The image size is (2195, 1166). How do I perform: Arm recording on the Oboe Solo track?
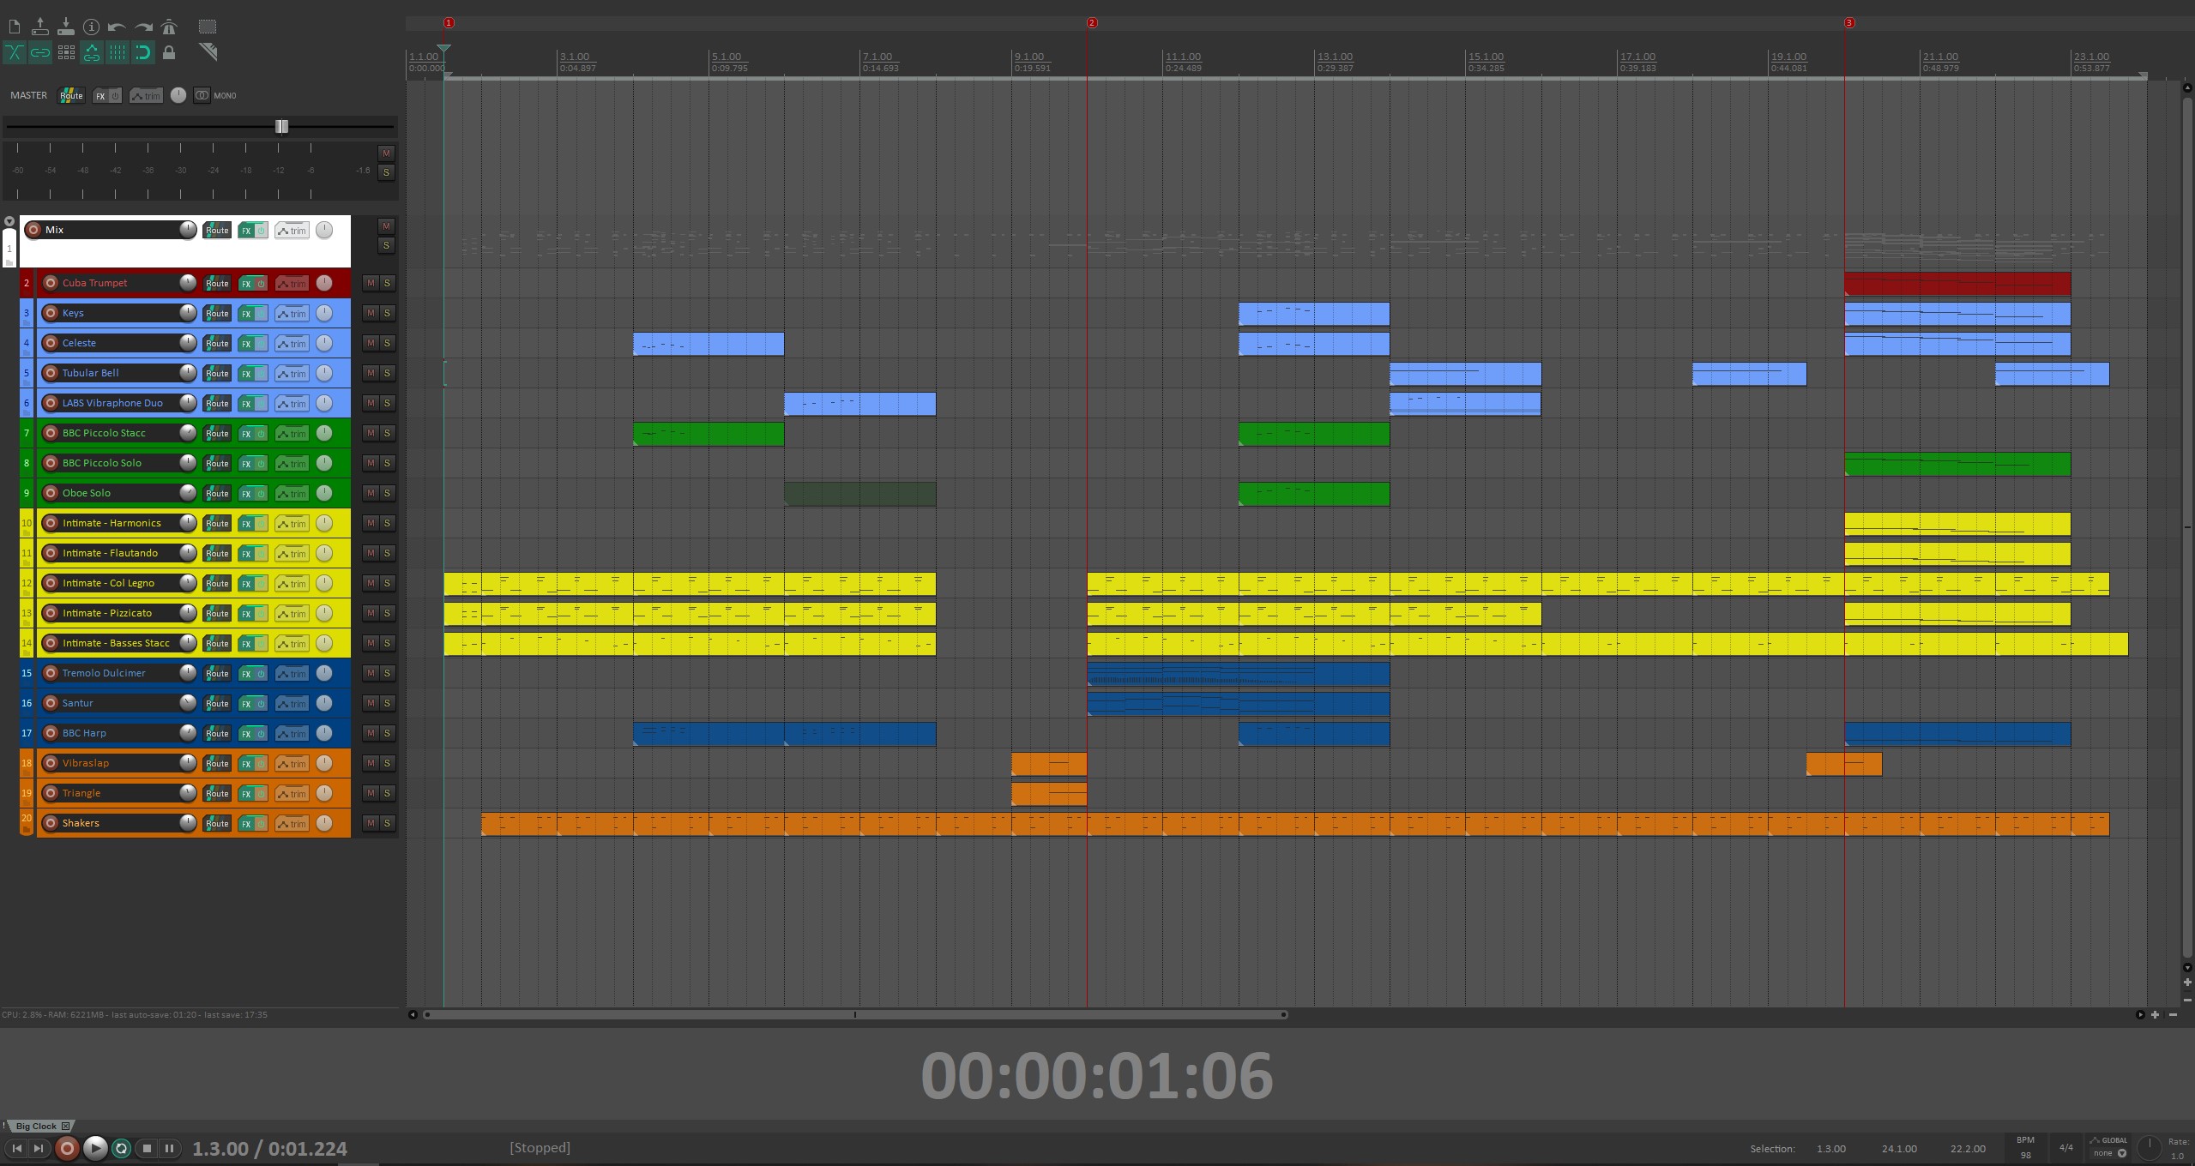(x=51, y=493)
